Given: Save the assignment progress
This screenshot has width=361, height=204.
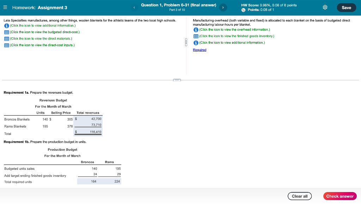Looking at the screenshot, I should [x=346, y=7].
